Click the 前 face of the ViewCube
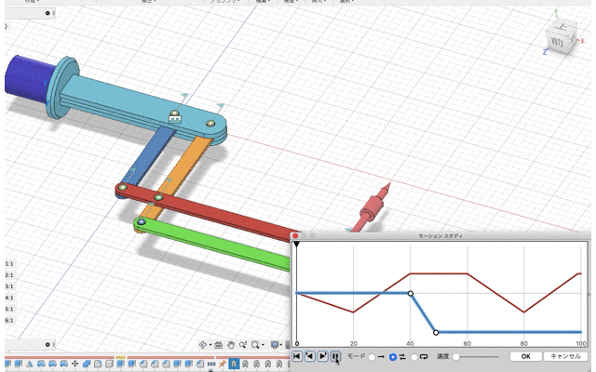The width and height of the screenshot is (596, 372). pos(557,42)
